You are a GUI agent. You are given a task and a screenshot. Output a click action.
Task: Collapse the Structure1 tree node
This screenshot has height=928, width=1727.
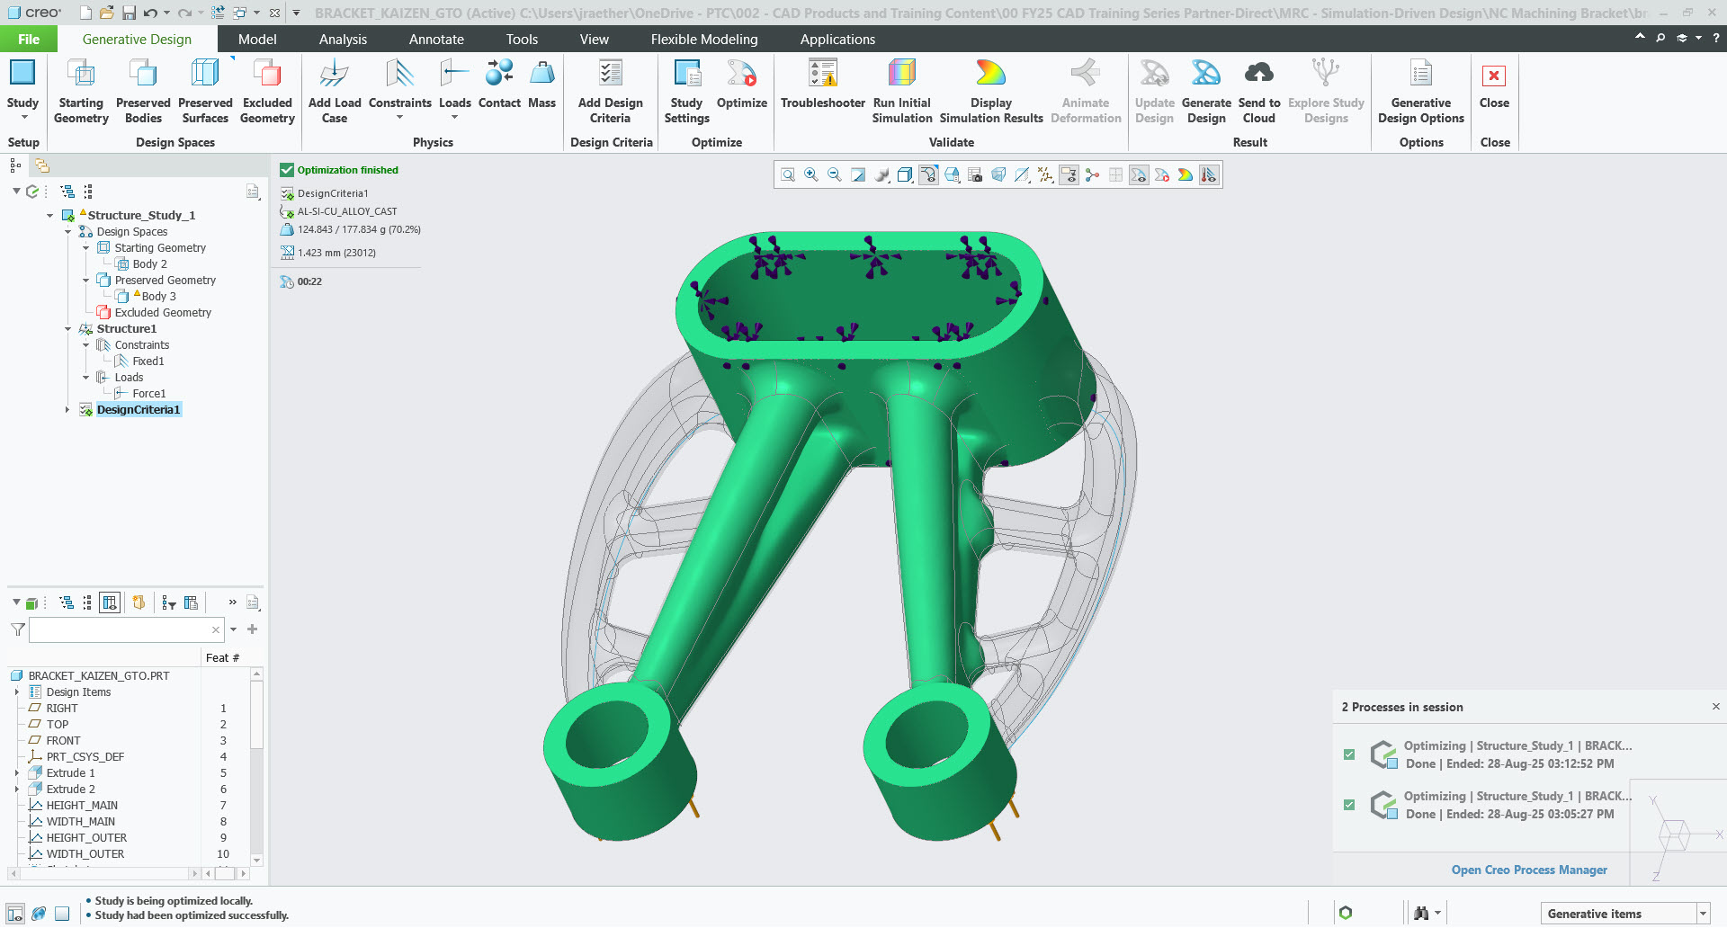coord(67,329)
